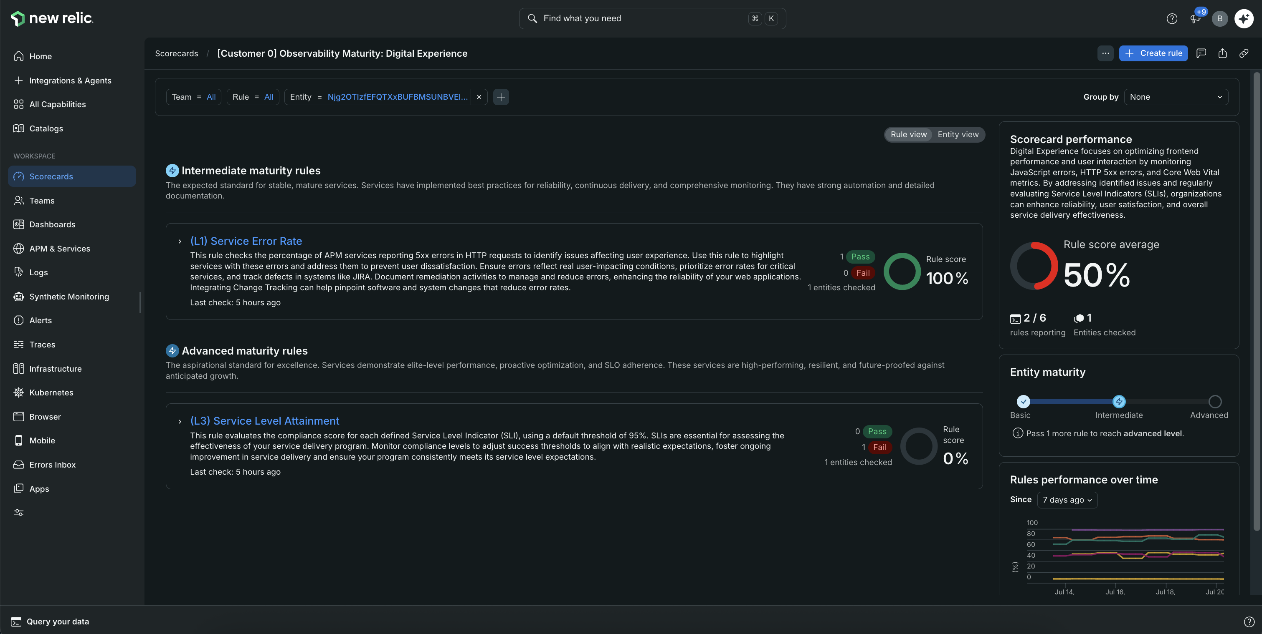The height and width of the screenshot is (634, 1262).
Task: Open the user avatar B menu
Action: pos(1220,19)
